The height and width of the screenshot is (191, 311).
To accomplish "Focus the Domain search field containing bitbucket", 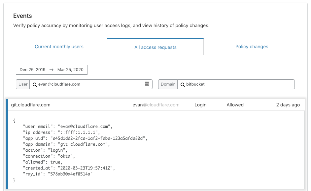I will tap(236, 84).
